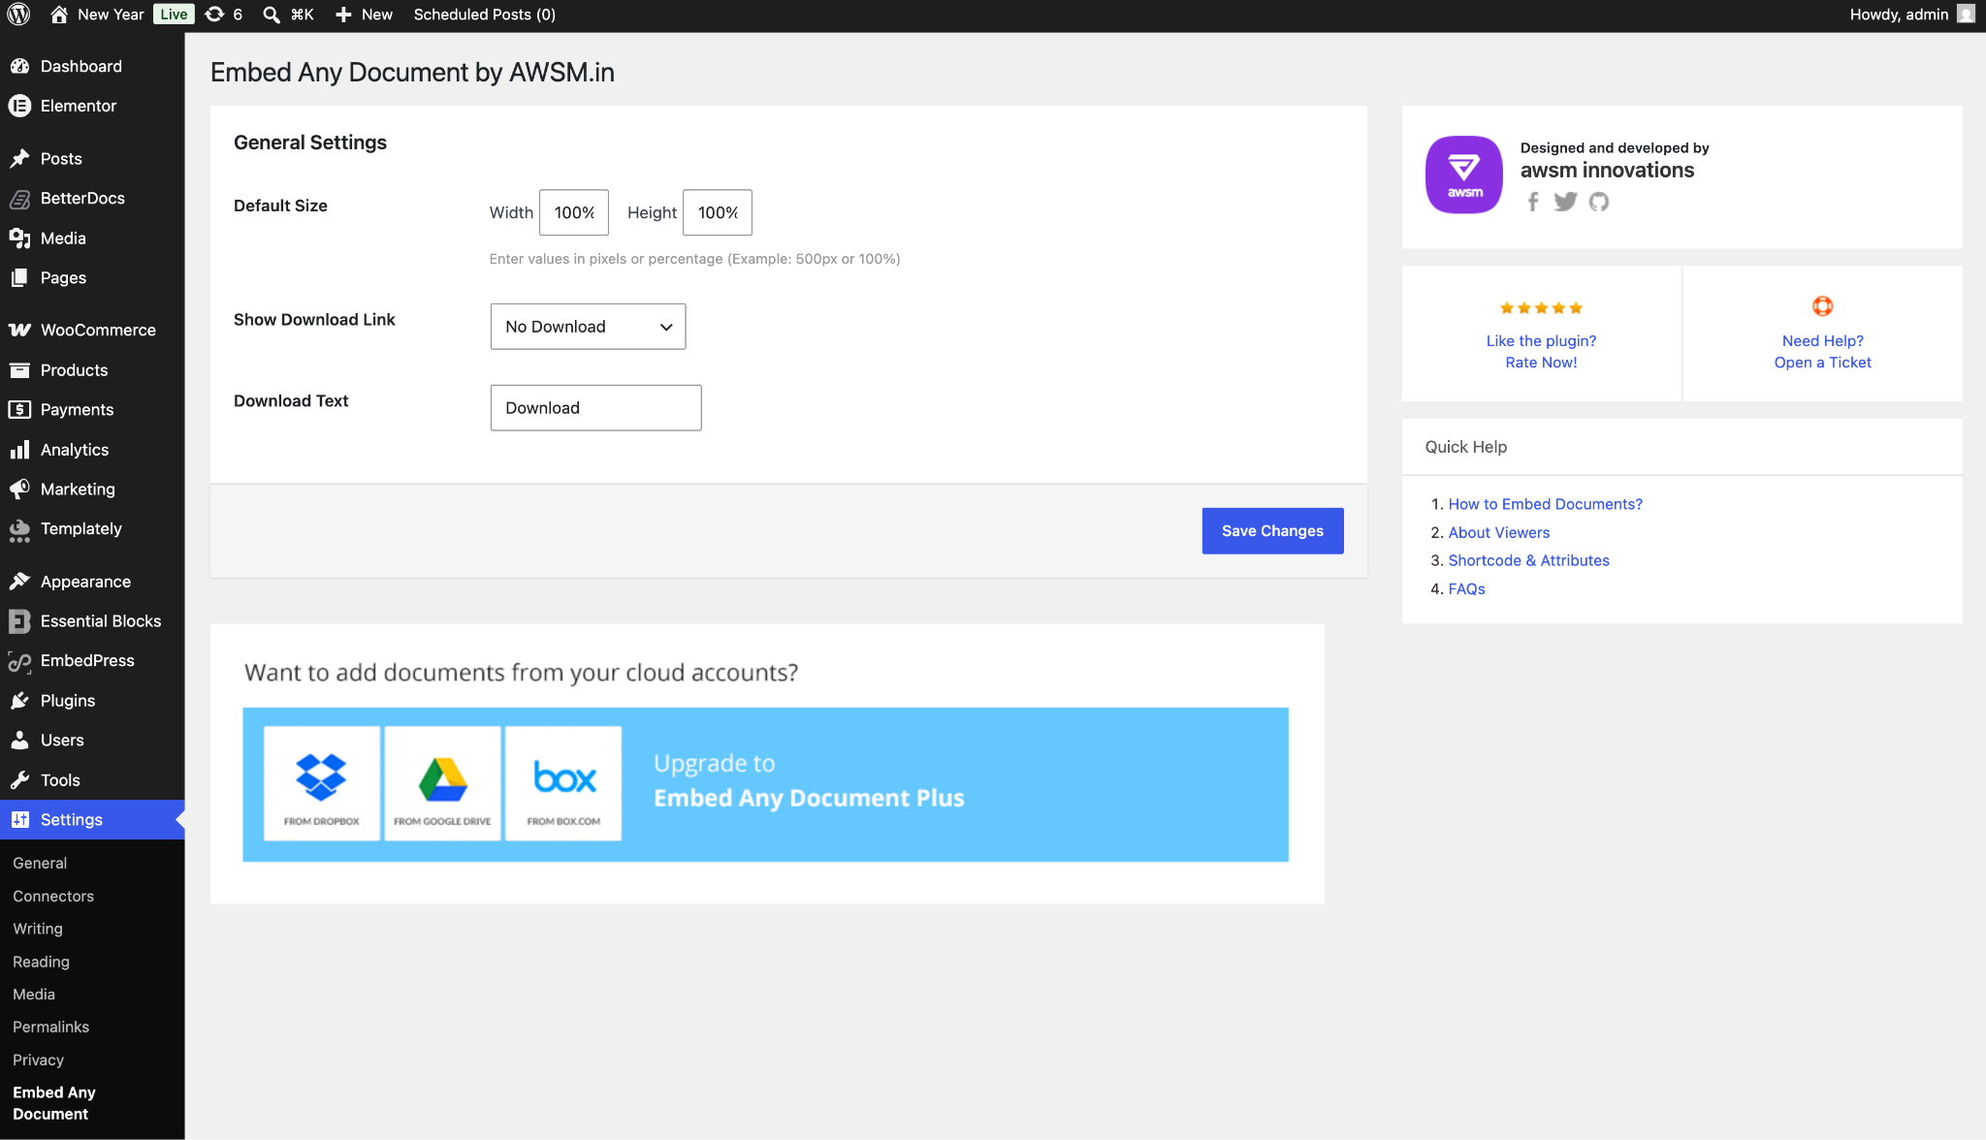The width and height of the screenshot is (1986, 1140).
Task: Open the About Viewers help link
Action: click(x=1498, y=532)
